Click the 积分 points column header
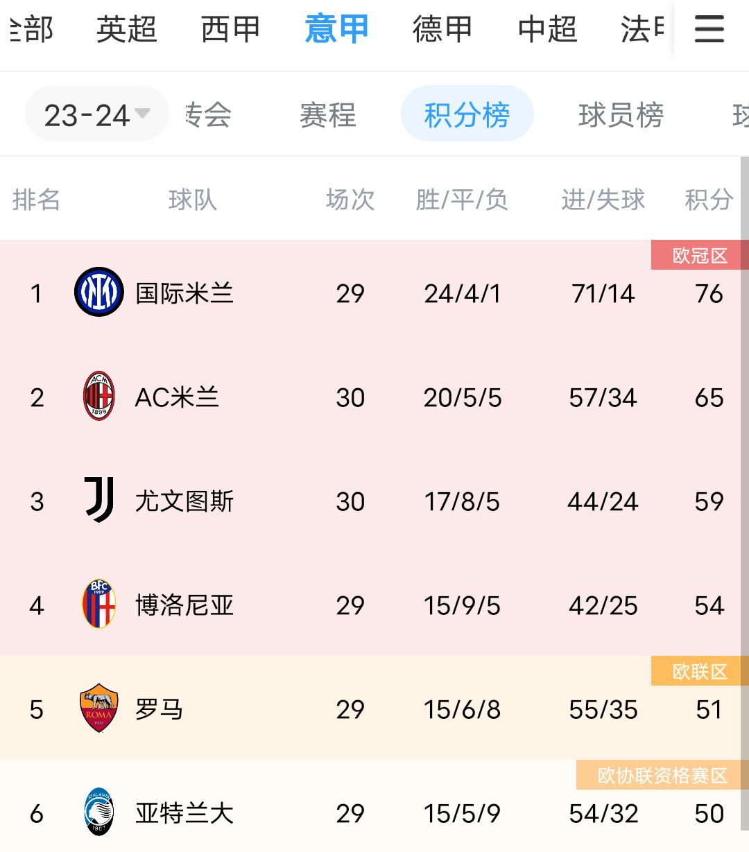The width and height of the screenshot is (749, 852). click(708, 200)
